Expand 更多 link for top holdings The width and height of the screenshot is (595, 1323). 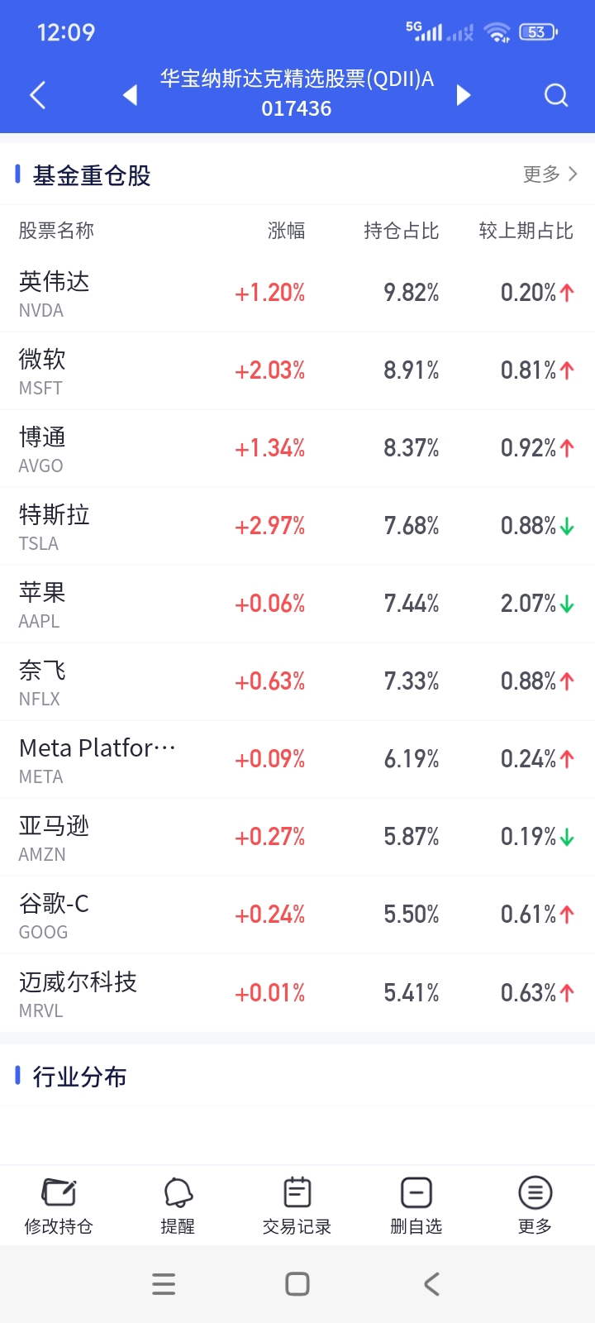pyautogui.click(x=550, y=174)
